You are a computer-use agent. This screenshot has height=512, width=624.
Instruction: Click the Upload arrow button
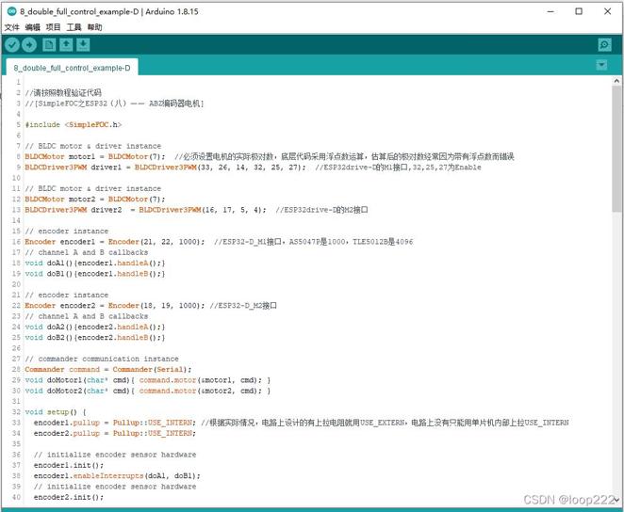point(29,45)
